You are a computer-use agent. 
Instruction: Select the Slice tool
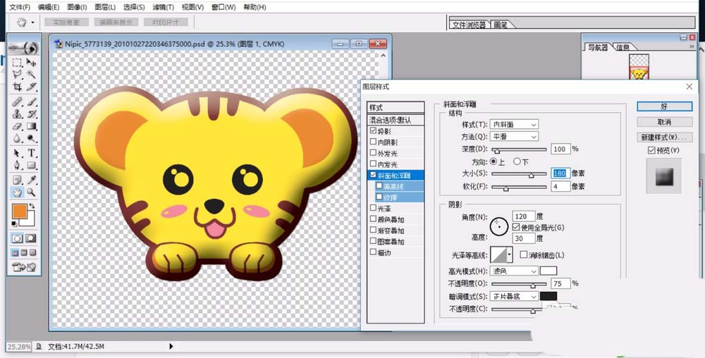pyautogui.click(x=31, y=87)
